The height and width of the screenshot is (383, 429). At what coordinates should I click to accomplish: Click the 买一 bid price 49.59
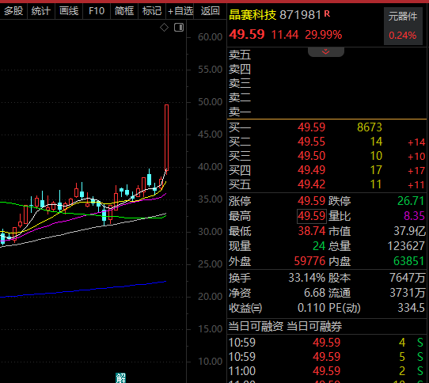311,127
